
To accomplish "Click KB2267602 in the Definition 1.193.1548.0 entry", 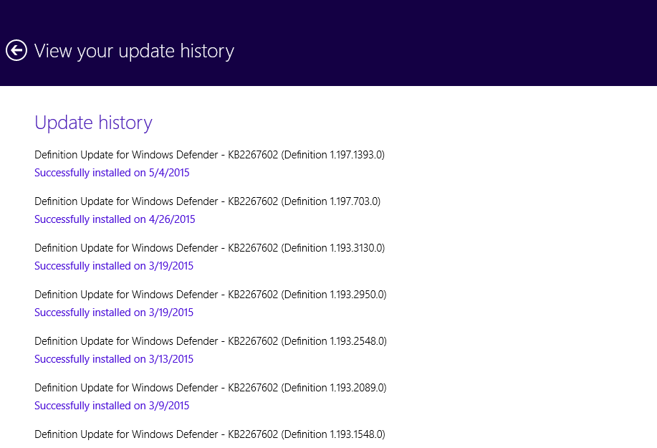I will coord(253,434).
